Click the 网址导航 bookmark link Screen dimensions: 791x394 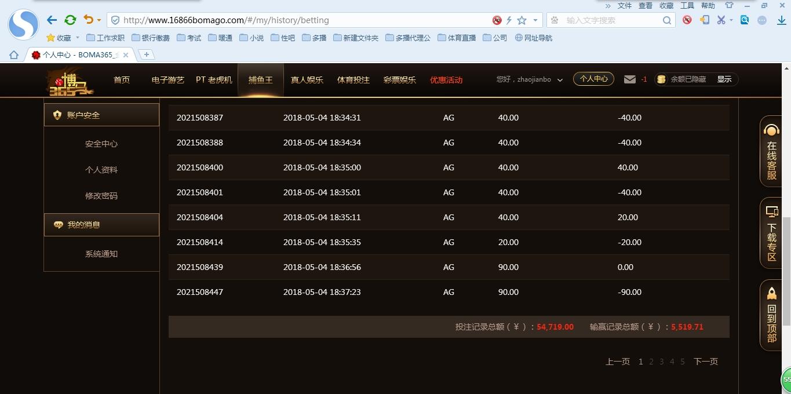point(533,38)
